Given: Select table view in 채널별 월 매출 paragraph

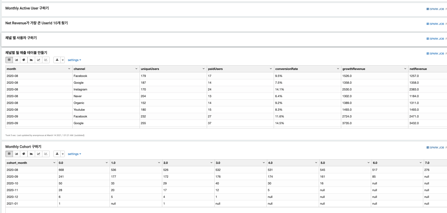Looking at the screenshot, I should click(x=9, y=60).
